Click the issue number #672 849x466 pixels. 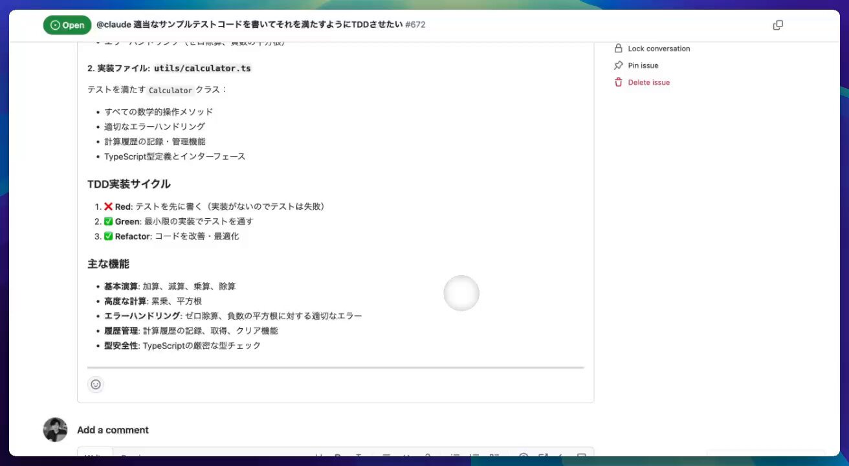coord(415,25)
